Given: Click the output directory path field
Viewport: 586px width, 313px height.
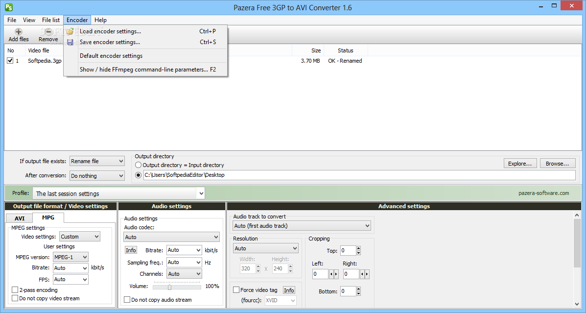Looking at the screenshot, I should [x=359, y=175].
